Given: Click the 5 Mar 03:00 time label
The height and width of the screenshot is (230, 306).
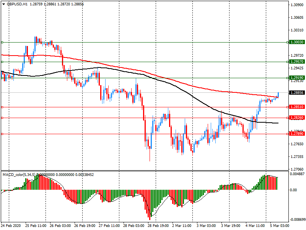Looking at the screenshot, I should coord(280,225).
